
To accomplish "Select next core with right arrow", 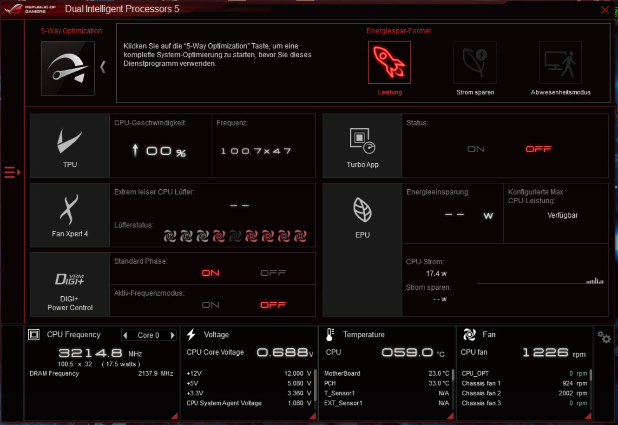I will 172,335.
